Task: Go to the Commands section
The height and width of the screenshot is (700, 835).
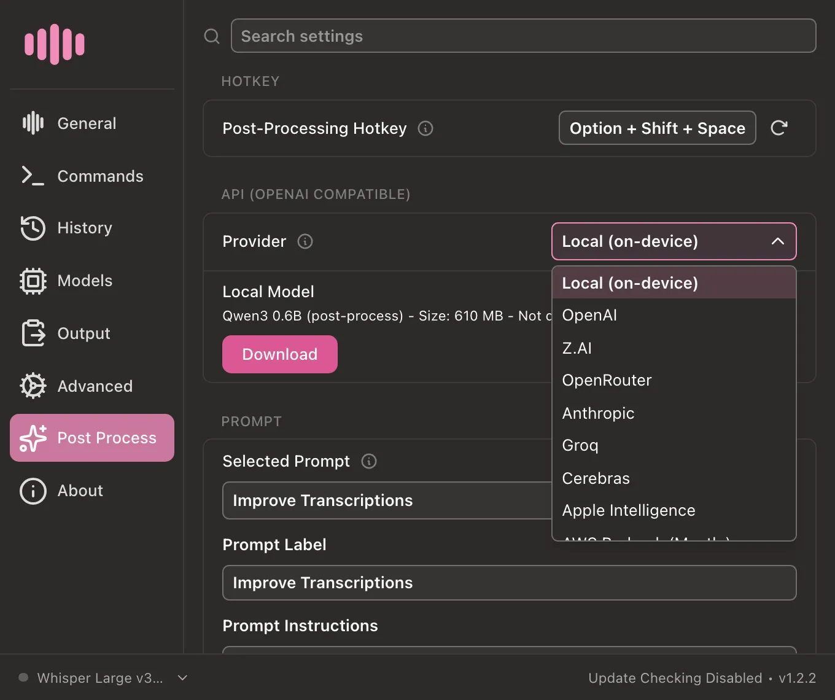Action: 92,176
